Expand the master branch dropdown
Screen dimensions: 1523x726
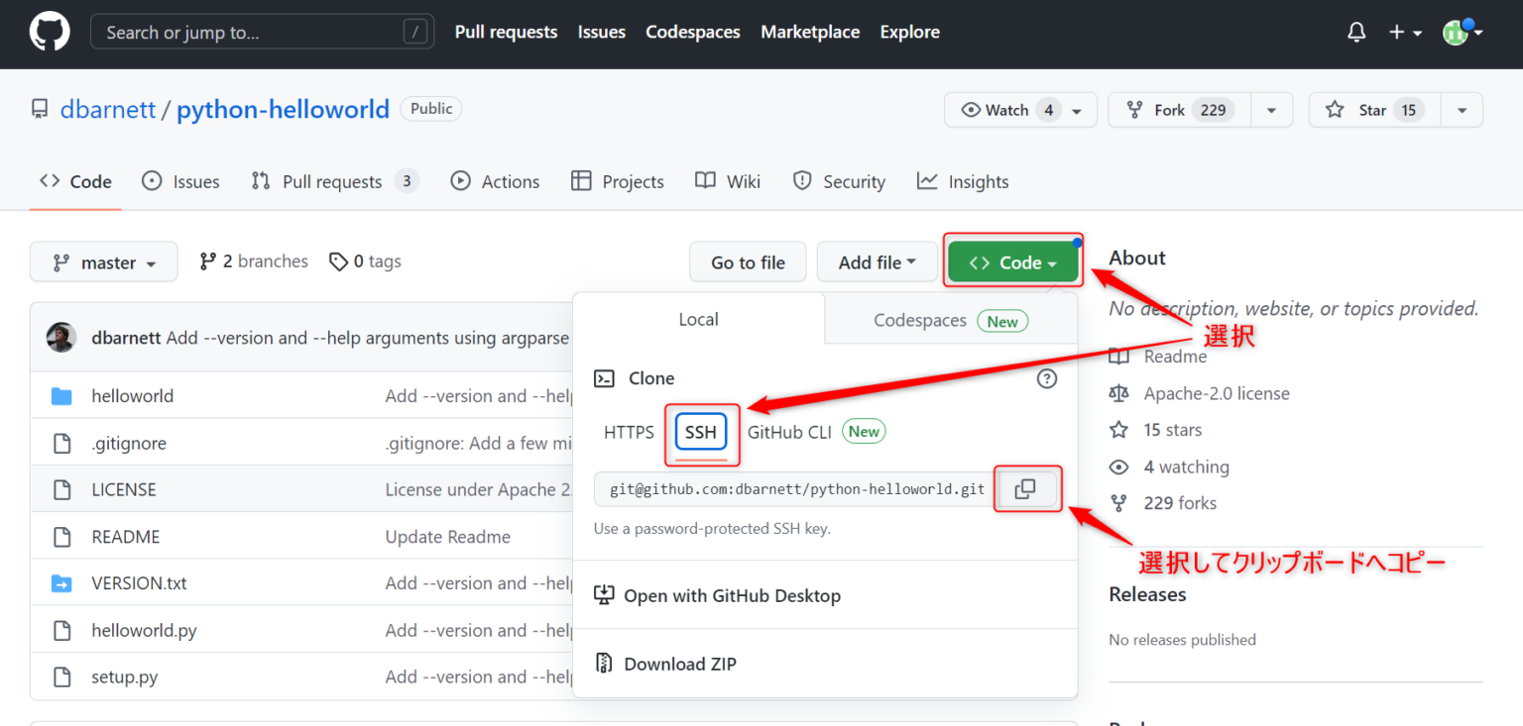coord(104,262)
